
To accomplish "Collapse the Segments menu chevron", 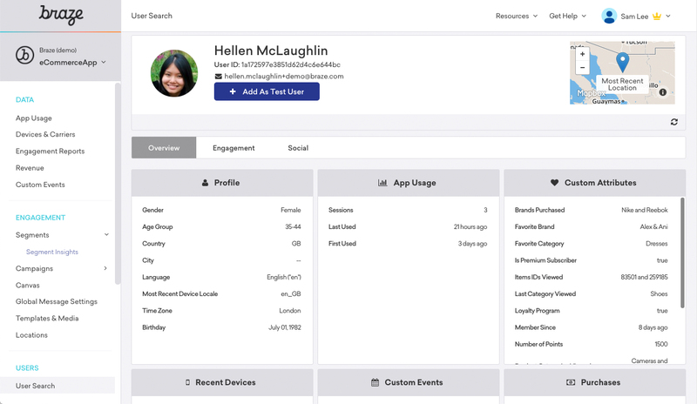I will (x=106, y=235).
